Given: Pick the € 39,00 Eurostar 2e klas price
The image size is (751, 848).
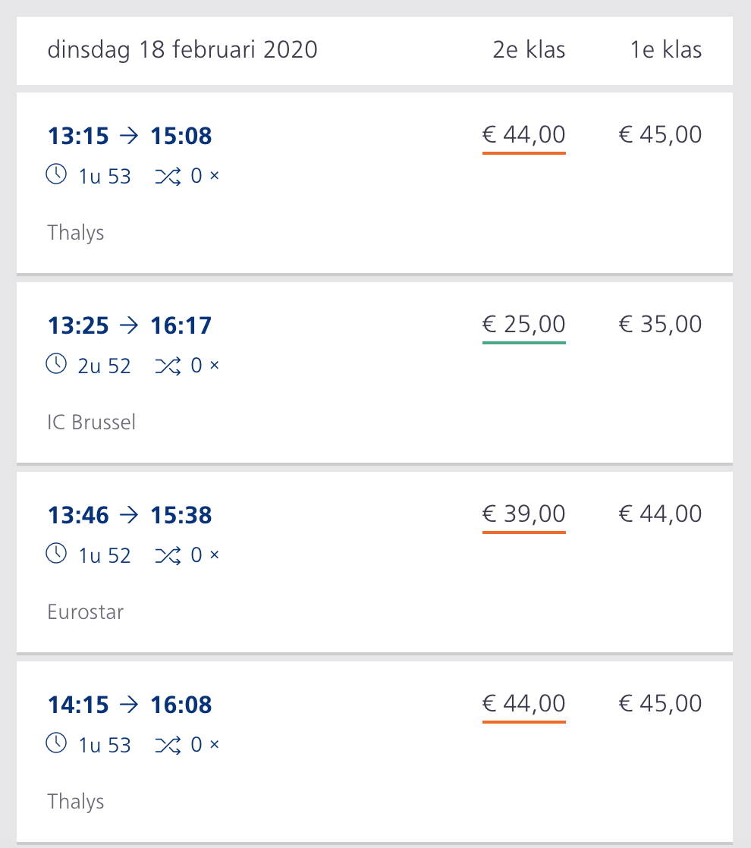Looking at the screenshot, I should click(x=523, y=514).
